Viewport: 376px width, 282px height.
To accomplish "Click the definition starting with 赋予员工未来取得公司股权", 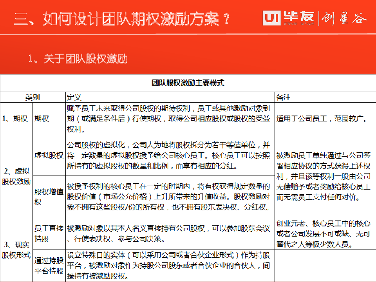I will tap(168, 119).
